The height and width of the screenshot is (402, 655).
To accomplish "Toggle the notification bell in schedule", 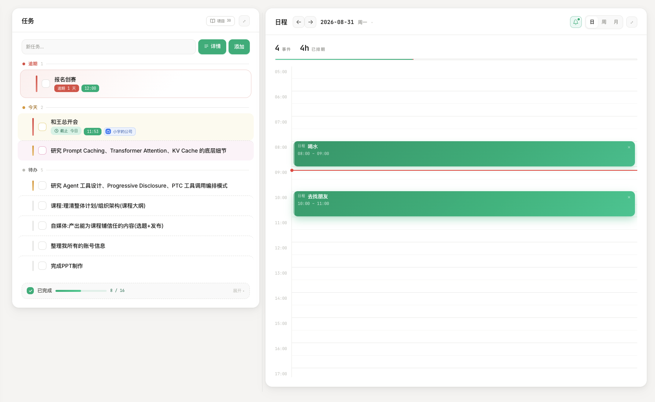I will (x=576, y=22).
